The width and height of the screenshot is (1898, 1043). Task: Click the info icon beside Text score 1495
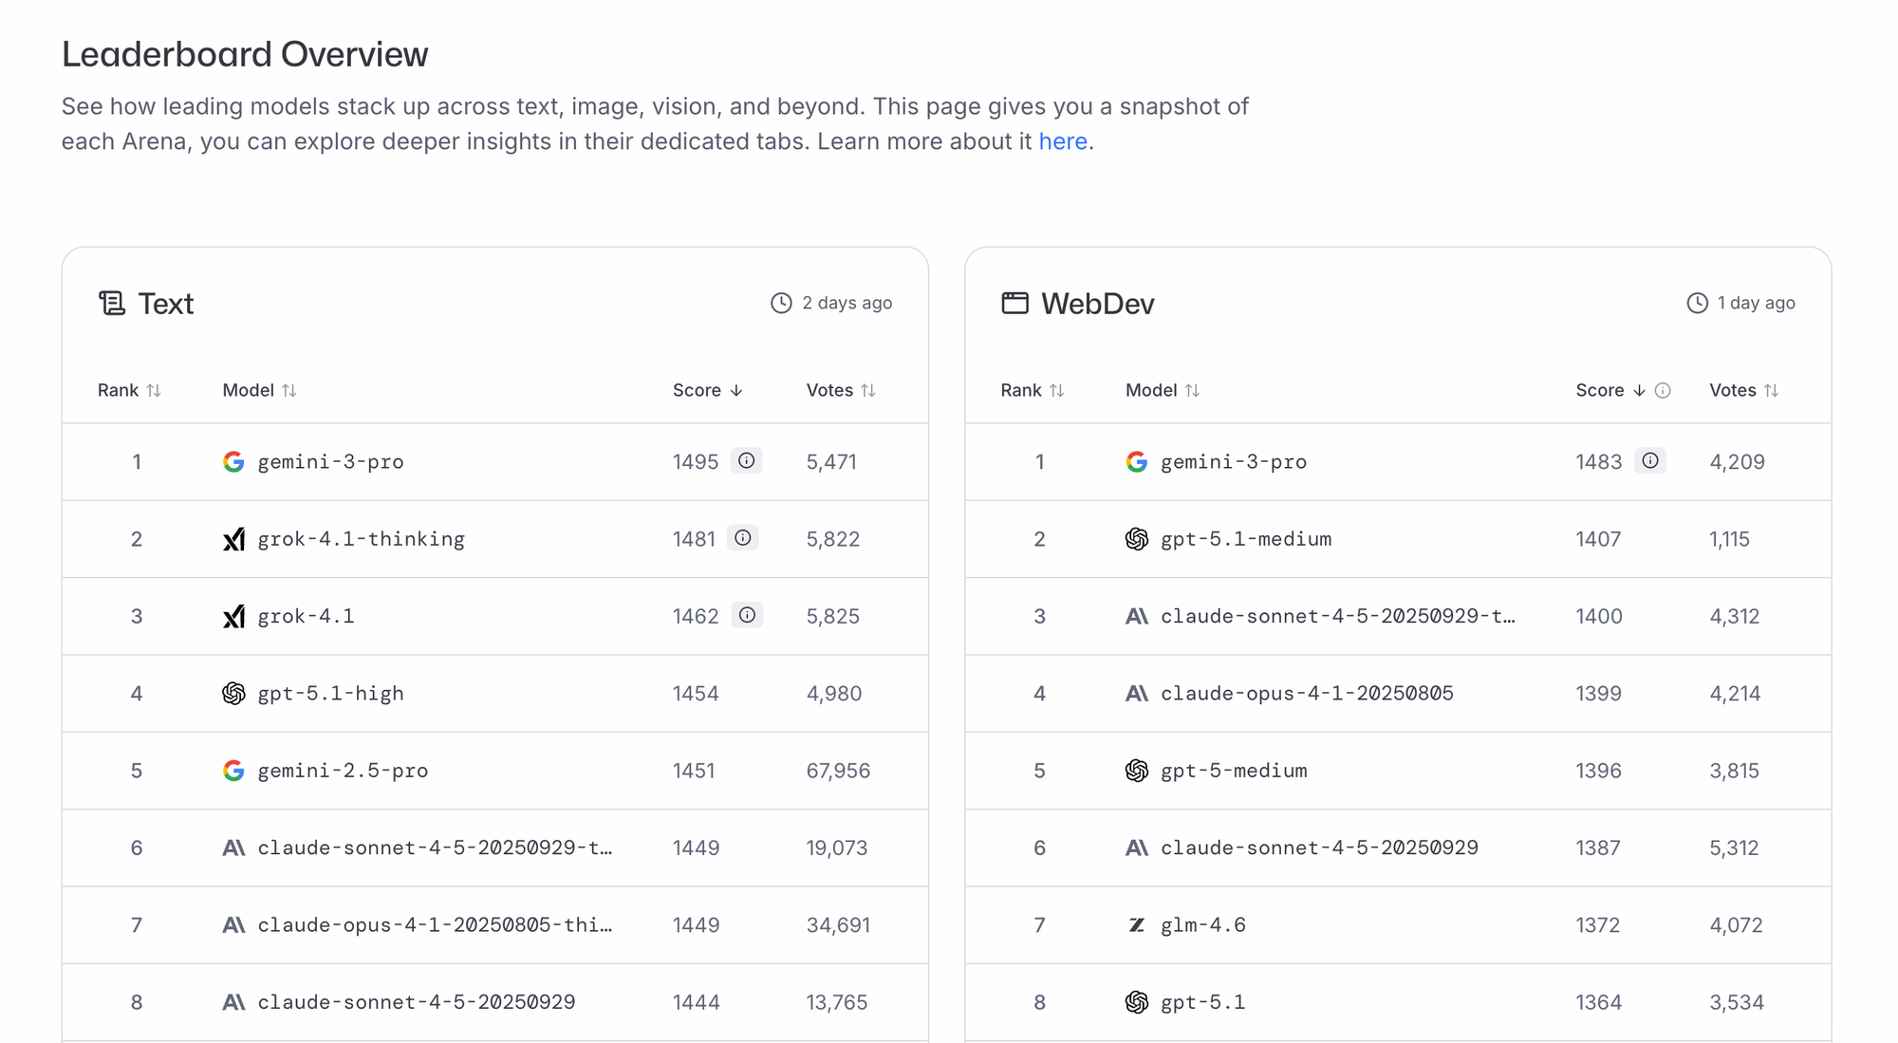(x=747, y=461)
